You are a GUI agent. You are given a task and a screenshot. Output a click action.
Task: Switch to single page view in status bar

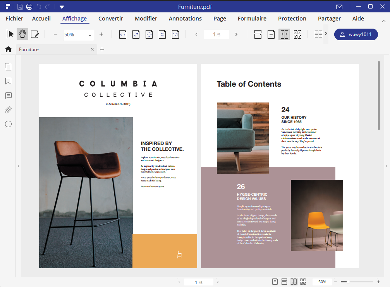click(x=275, y=282)
